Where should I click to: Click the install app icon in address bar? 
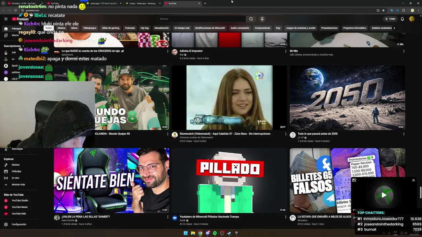pos(378,10)
